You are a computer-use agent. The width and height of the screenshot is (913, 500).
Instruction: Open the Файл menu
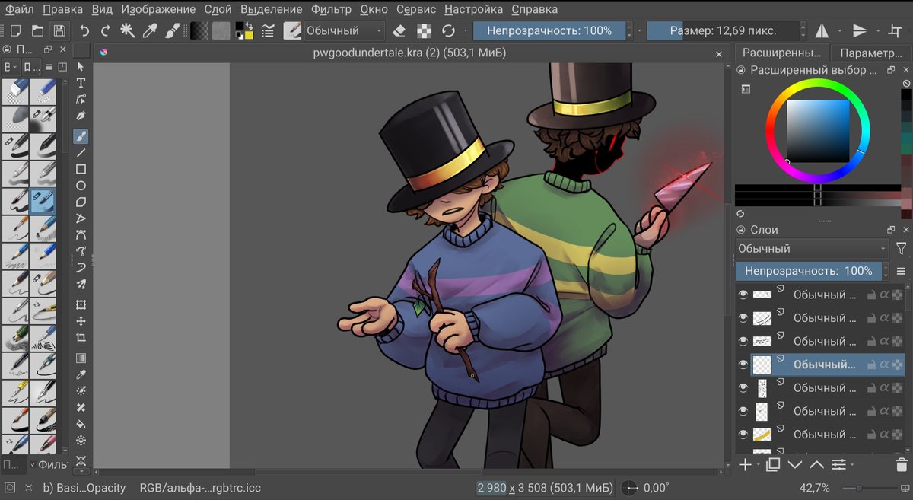[x=20, y=9]
